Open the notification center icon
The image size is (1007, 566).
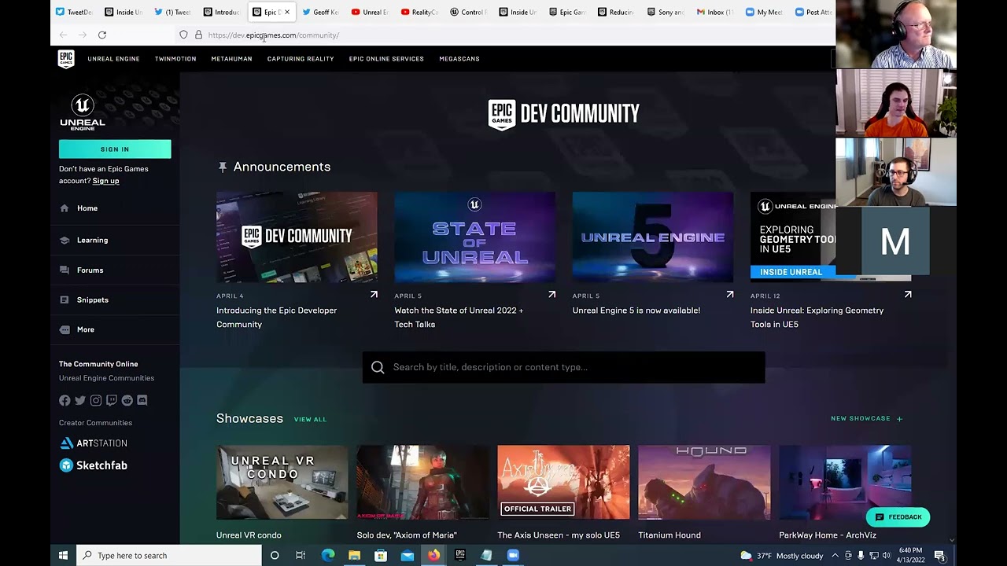939,555
